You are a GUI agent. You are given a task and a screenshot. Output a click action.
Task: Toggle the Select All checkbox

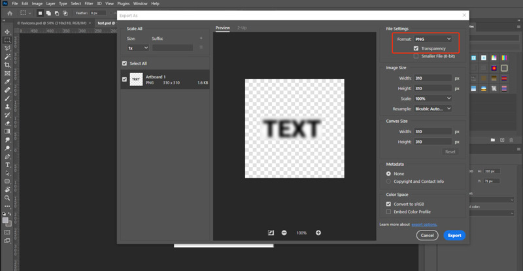point(124,63)
